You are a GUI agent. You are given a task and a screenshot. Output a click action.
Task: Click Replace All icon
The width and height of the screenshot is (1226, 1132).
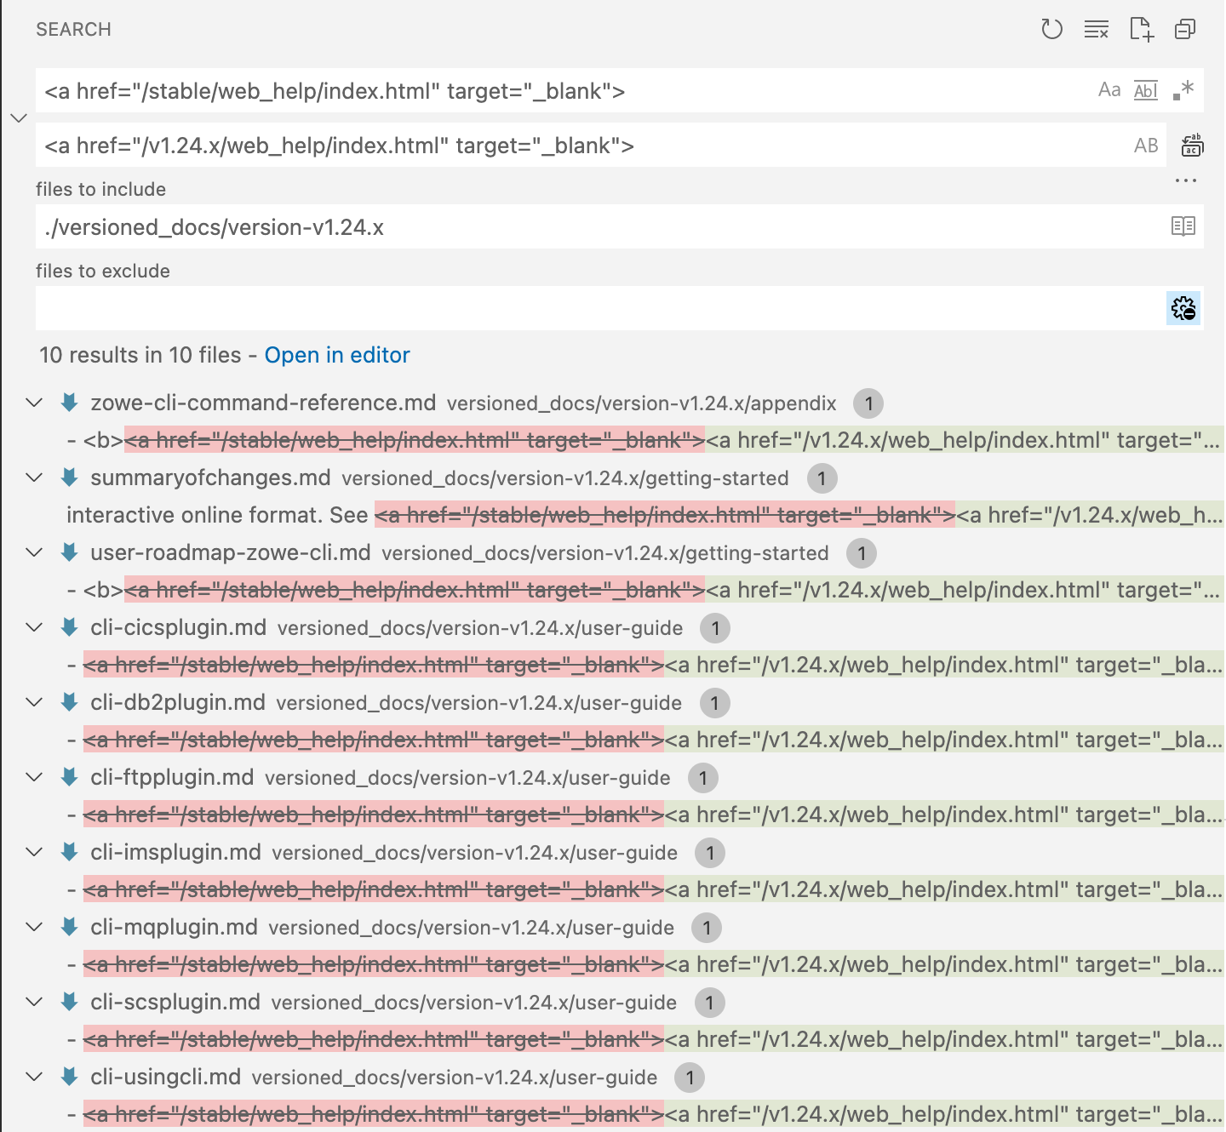(x=1192, y=146)
